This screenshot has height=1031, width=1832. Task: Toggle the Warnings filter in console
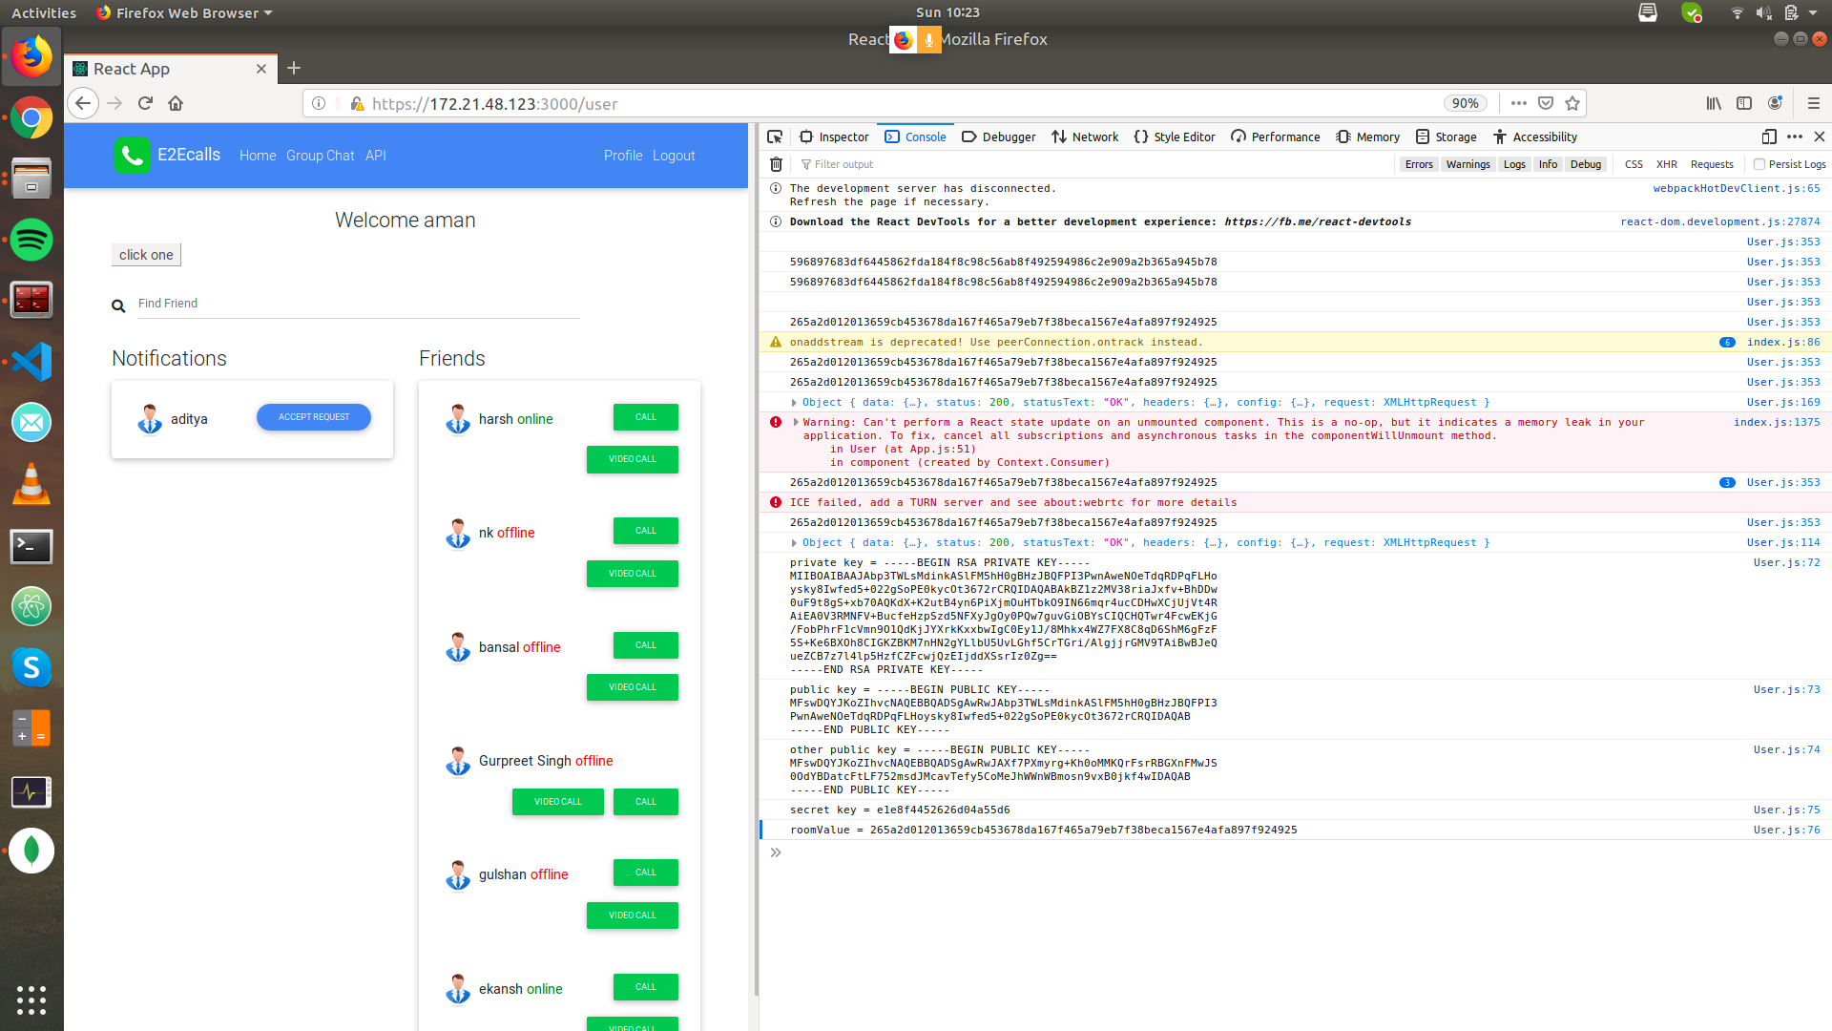(1468, 164)
